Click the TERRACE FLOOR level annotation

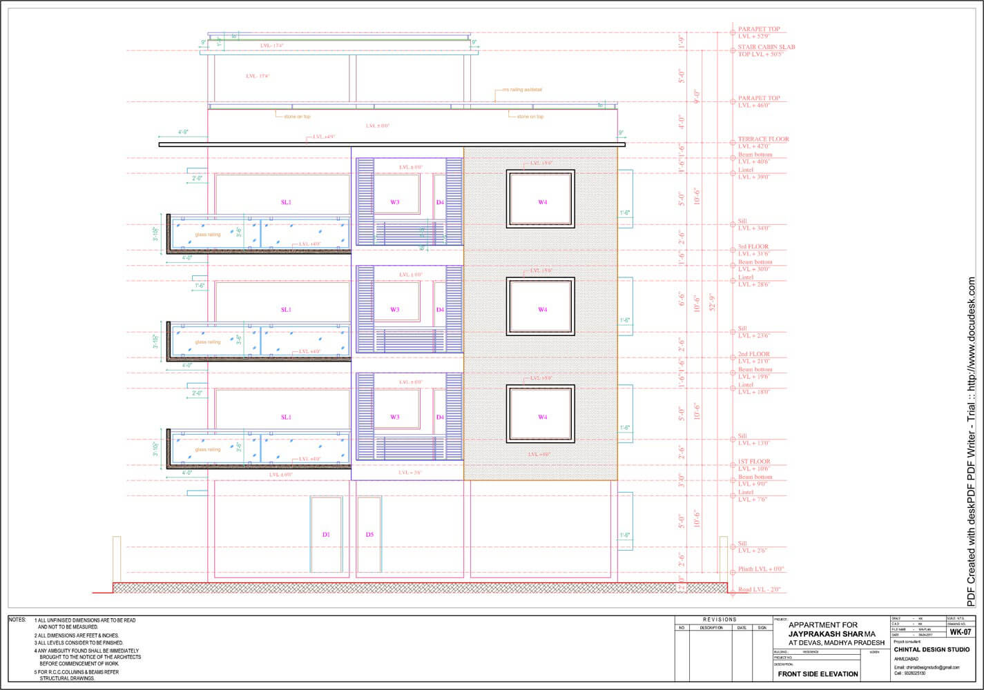click(x=763, y=139)
